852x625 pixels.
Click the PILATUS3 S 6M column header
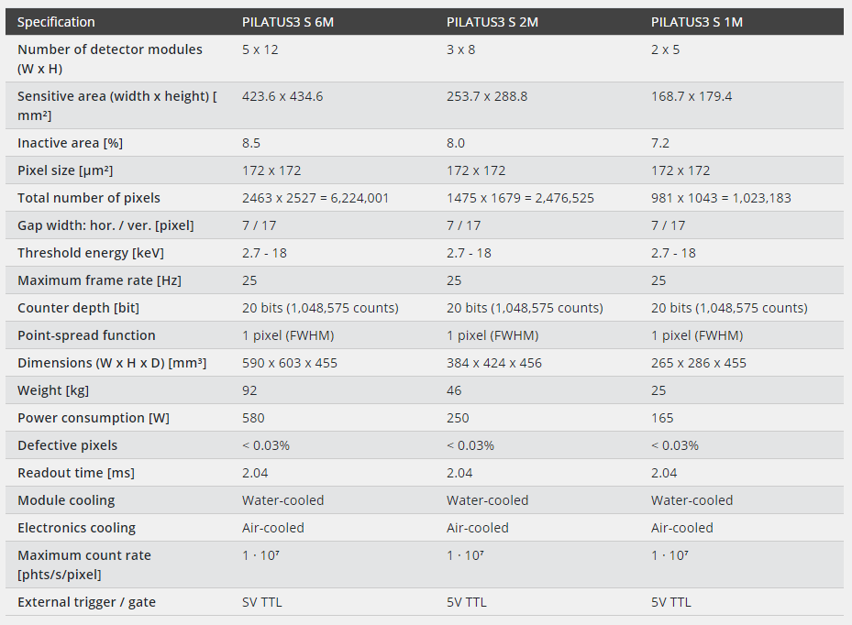tap(287, 22)
